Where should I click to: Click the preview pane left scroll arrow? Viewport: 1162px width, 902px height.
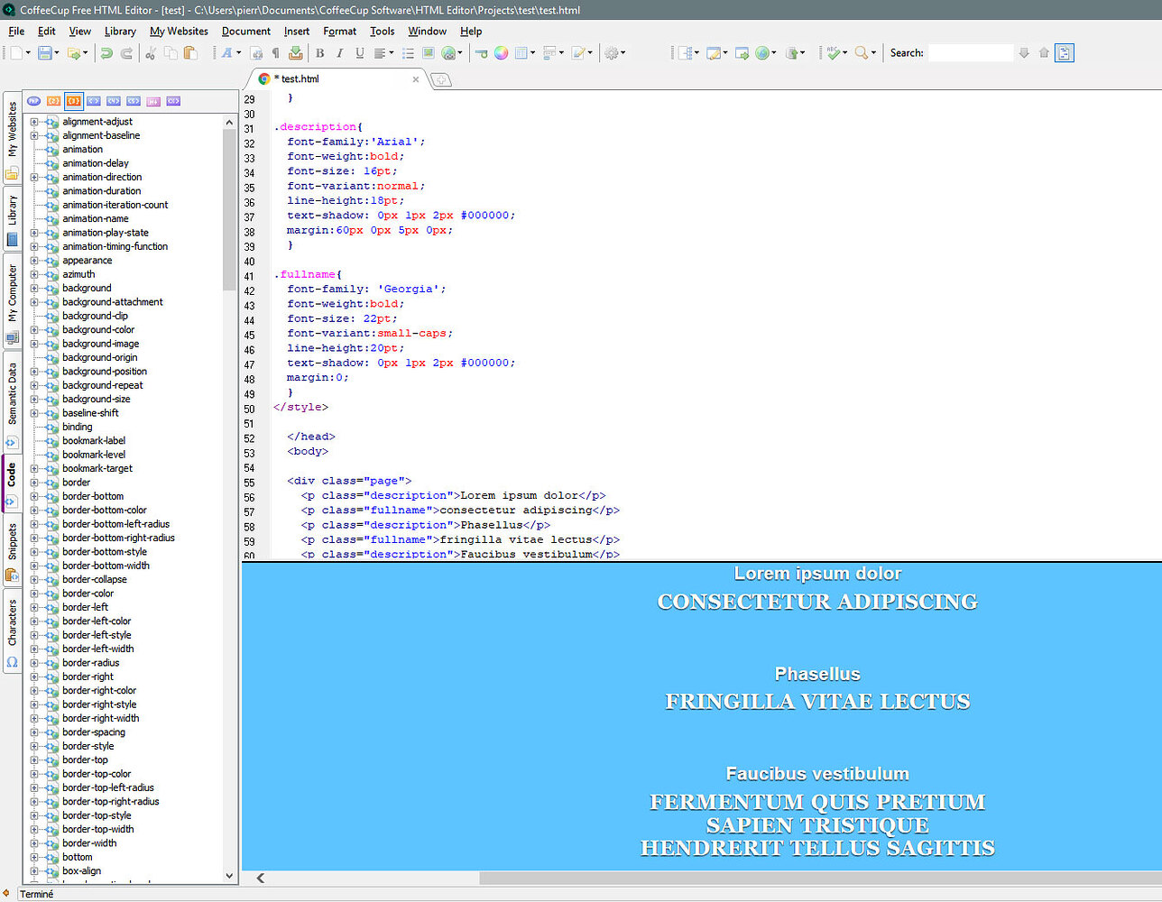pyautogui.click(x=261, y=878)
